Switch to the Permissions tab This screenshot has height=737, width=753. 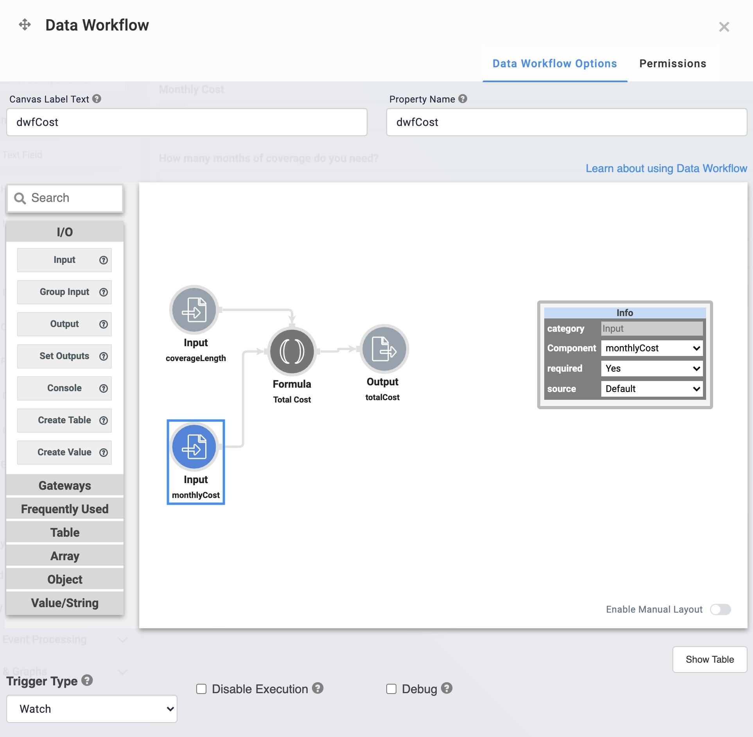coord(673,64)
